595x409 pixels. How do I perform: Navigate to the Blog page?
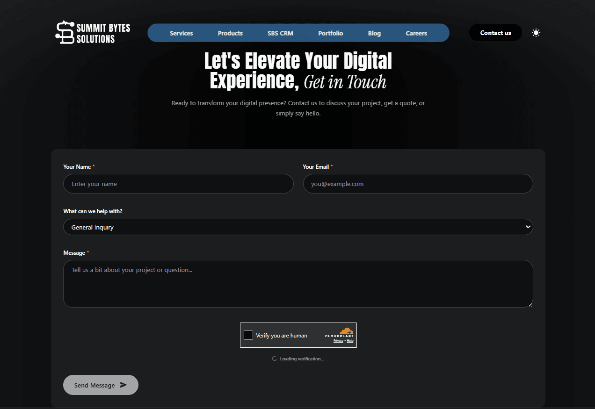[374, 33]
